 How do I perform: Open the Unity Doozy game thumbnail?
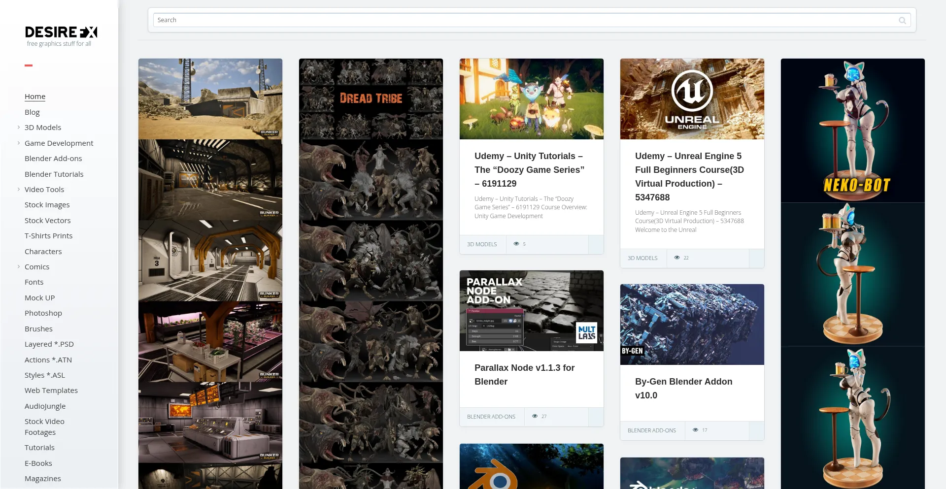(x=532, y=99)
